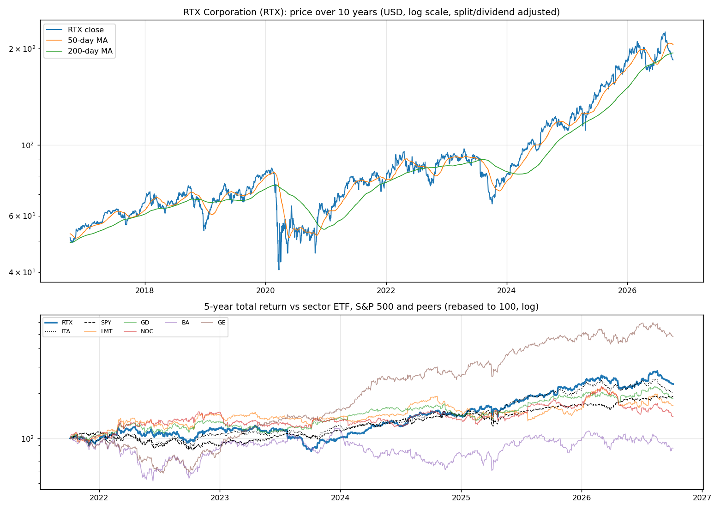The image size is (720, 510).
Task: Select the 200-day MA legend entry
Action: 80,51
